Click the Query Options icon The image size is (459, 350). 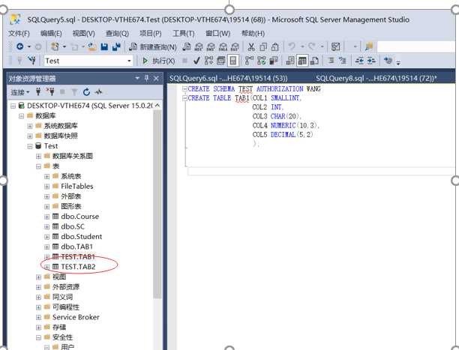[x=220, y=61]
